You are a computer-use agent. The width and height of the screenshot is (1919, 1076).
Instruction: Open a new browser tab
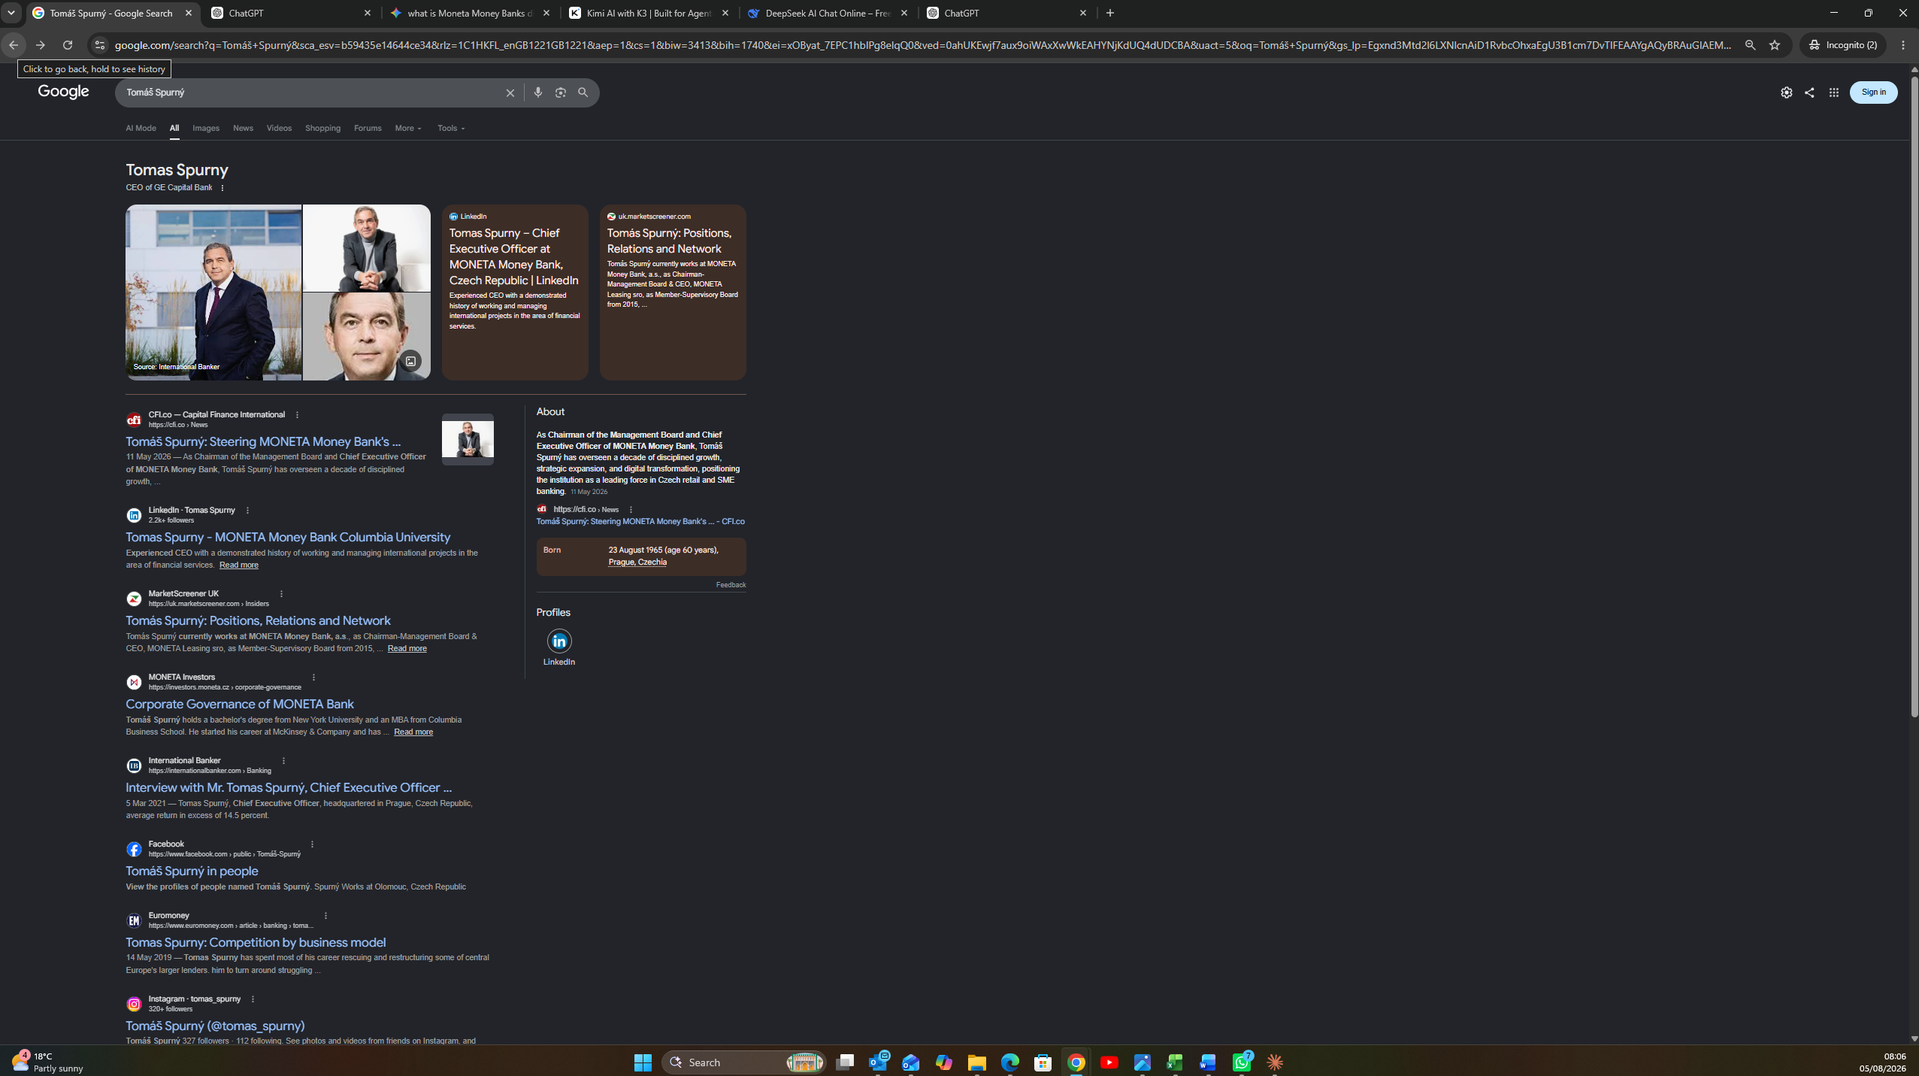[1110, 13]
